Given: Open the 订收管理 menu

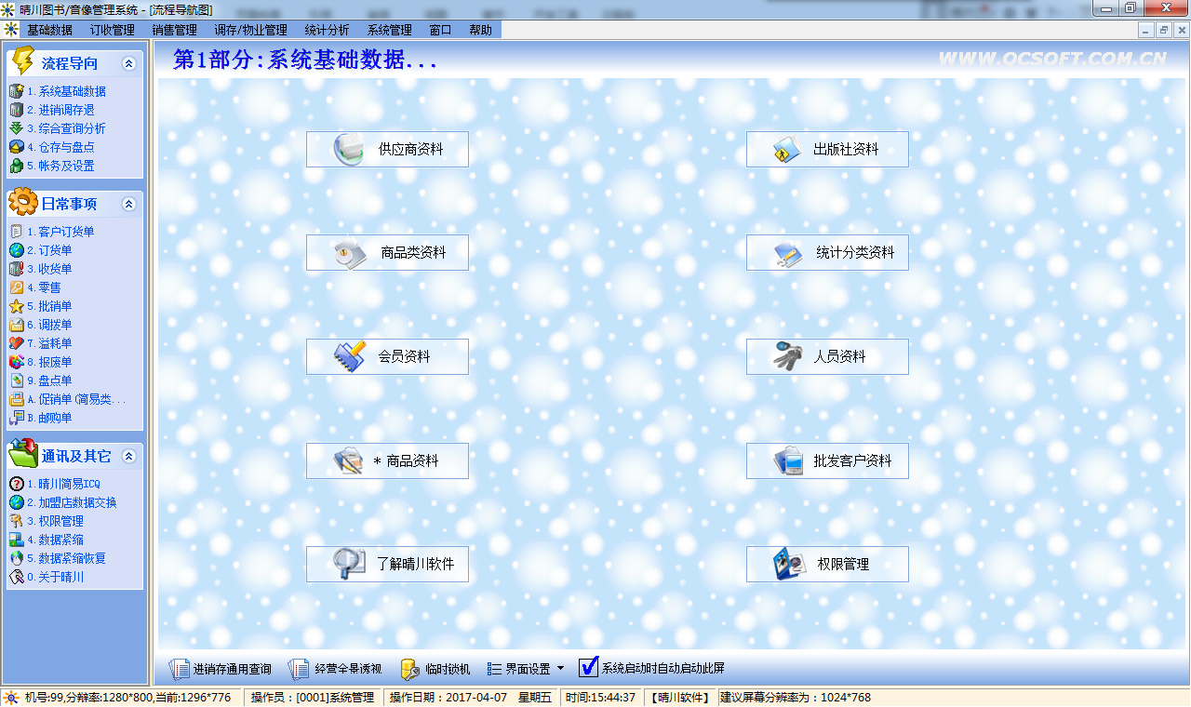Looking at the screenshot, I should click(113, 30).
